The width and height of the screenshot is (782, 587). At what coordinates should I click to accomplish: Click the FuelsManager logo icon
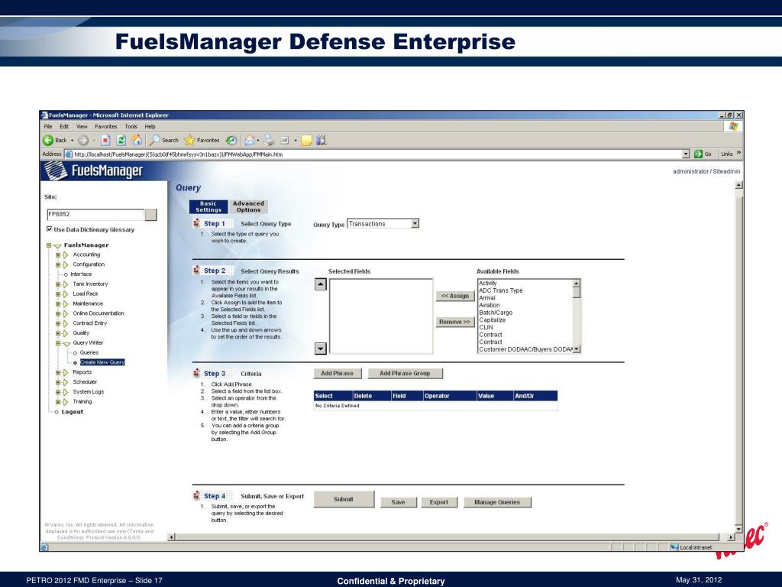tap(55, 171)
